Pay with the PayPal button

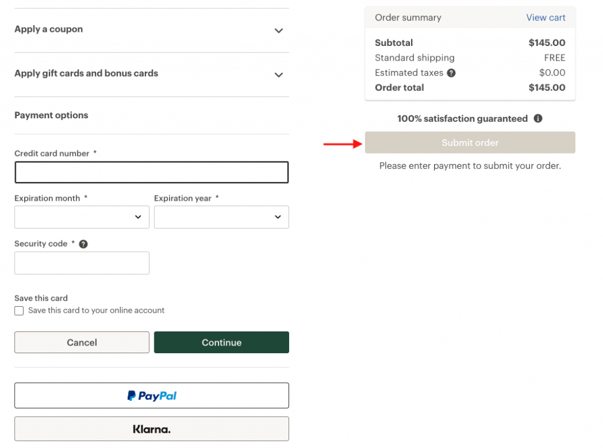click(x=151, y=396)
